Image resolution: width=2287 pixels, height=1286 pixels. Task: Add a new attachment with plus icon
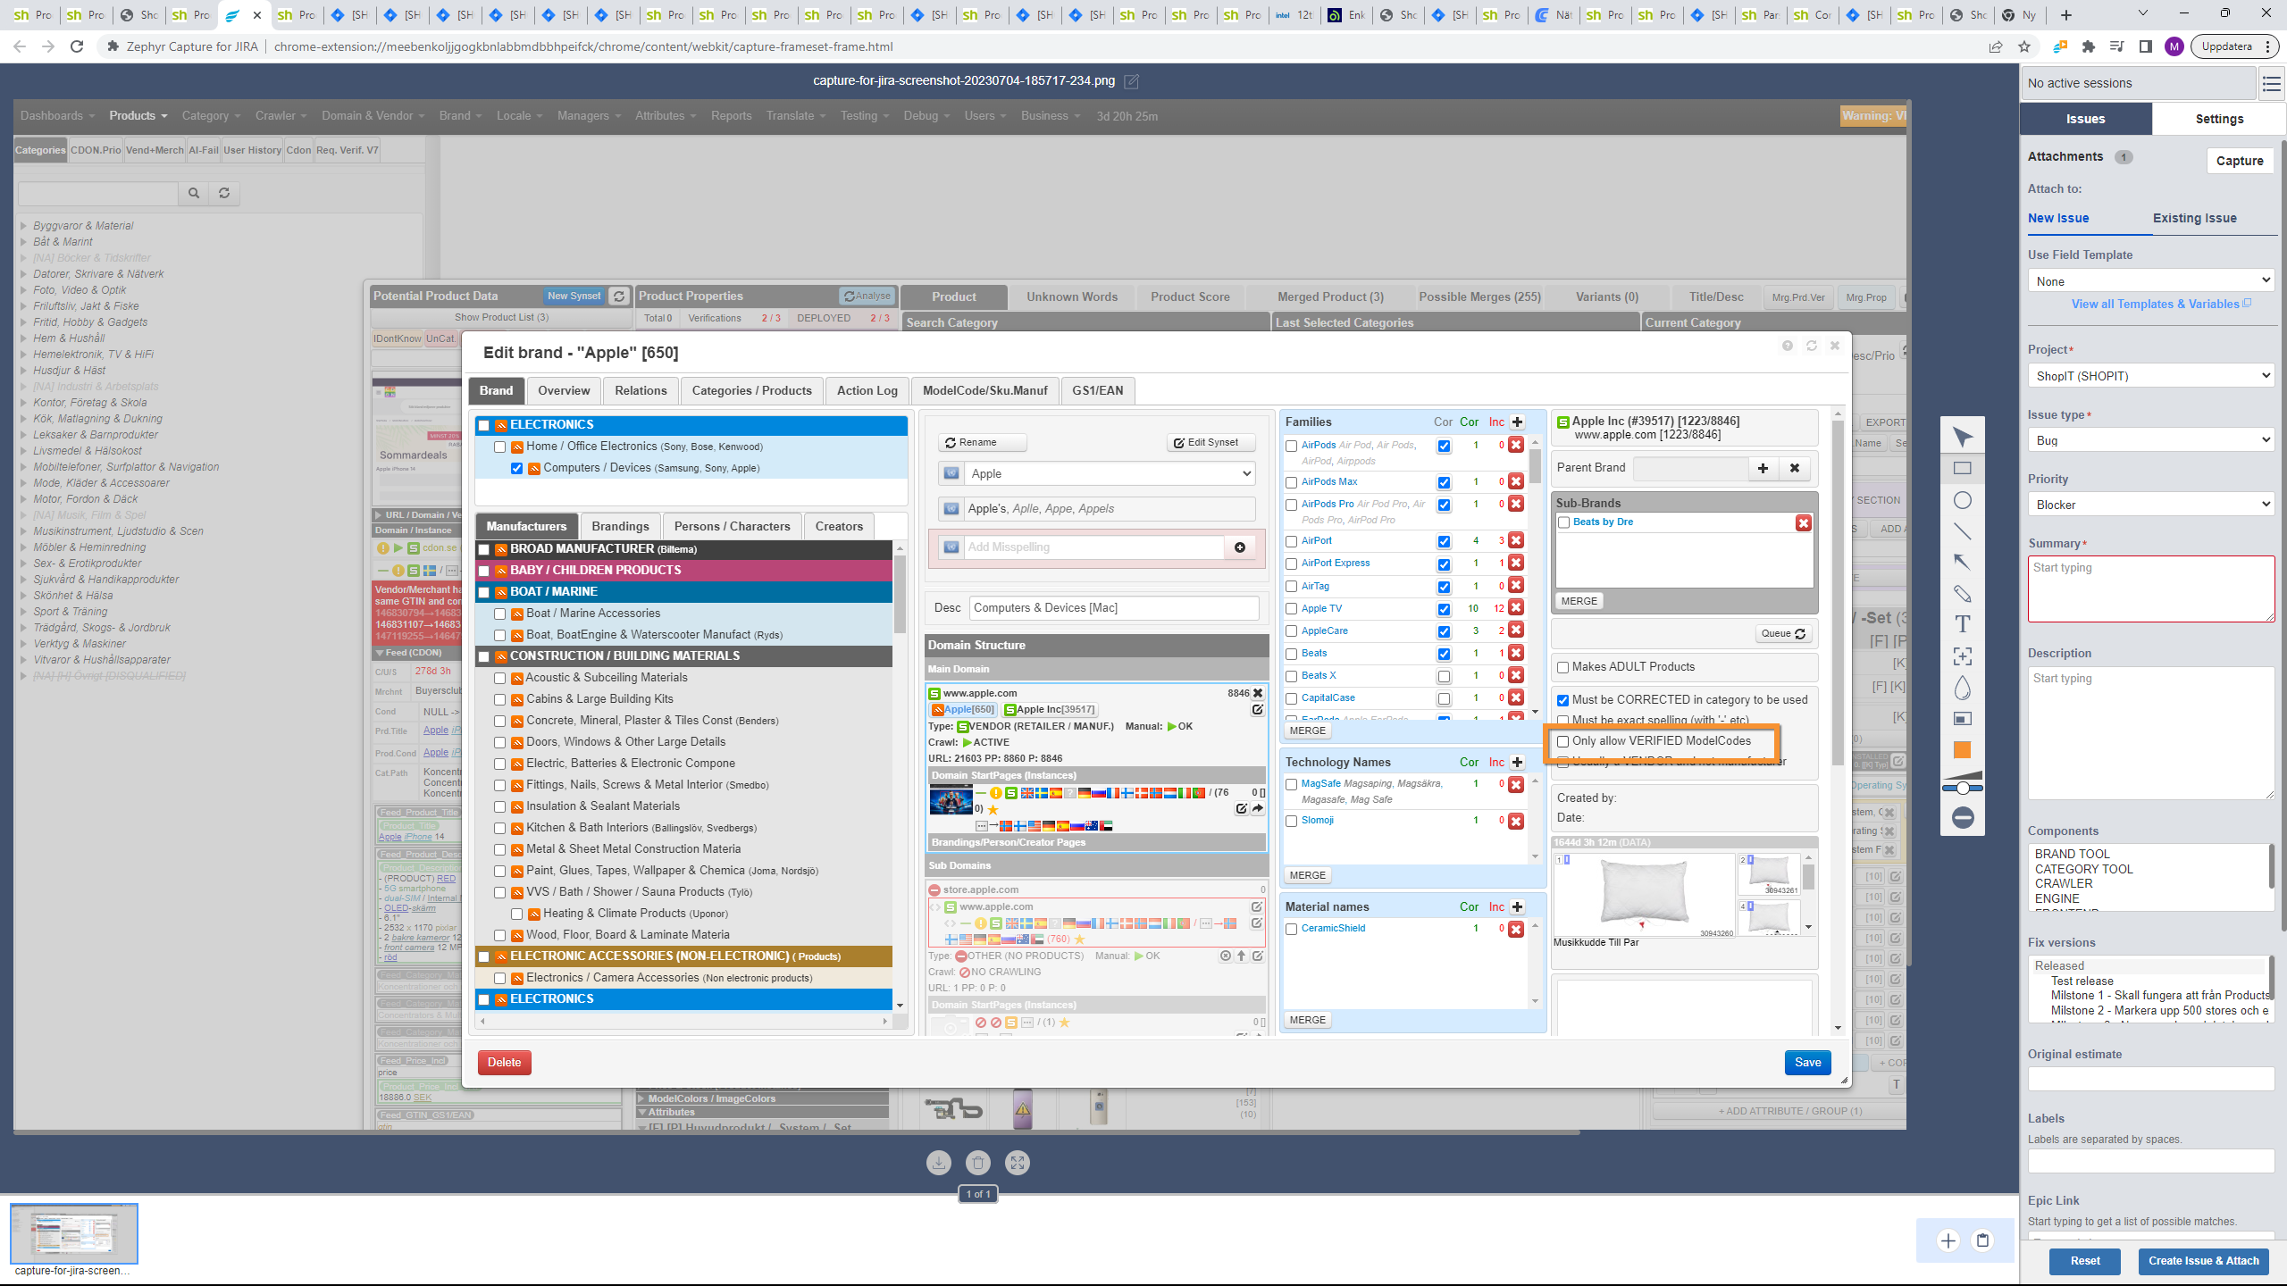click(x=1948, y=1240)
